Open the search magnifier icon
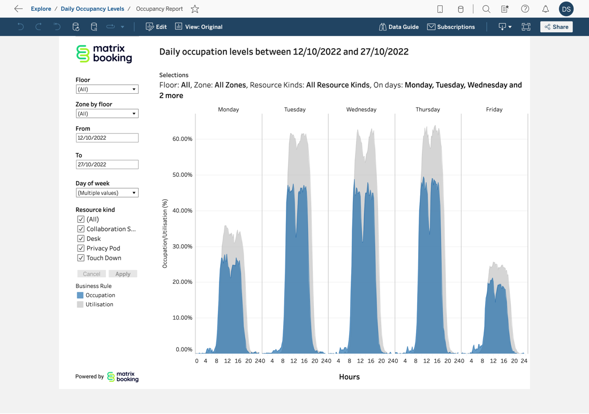 [x=486, y=9]
